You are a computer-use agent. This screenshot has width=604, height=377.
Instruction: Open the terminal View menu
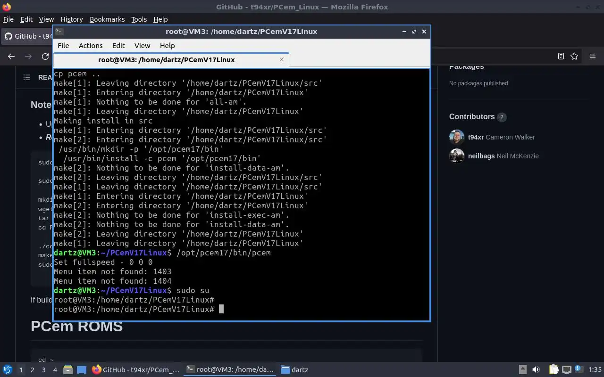click(142, 46)
